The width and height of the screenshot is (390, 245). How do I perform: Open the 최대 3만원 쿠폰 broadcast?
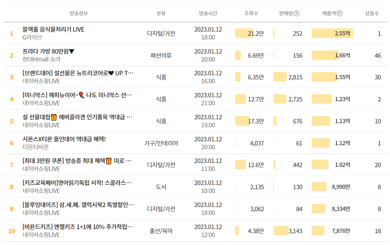(77, 161)
